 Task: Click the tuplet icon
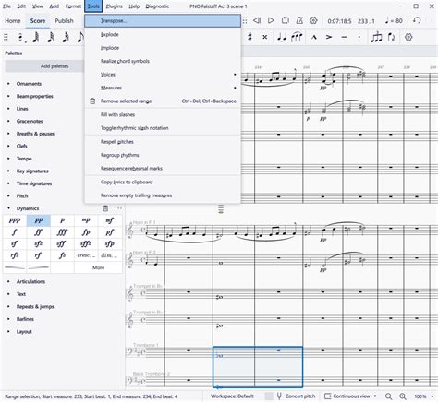coord(376,37)
